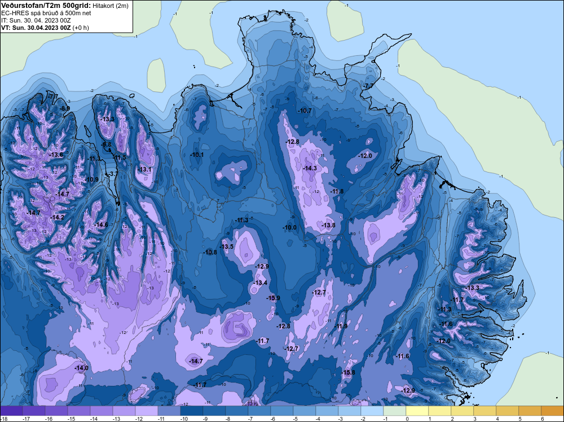
Task: Click the 'IT: Sun. 30. 04. 2023 00Z' line
Action: pyautogui.click(x=36, y=20)
